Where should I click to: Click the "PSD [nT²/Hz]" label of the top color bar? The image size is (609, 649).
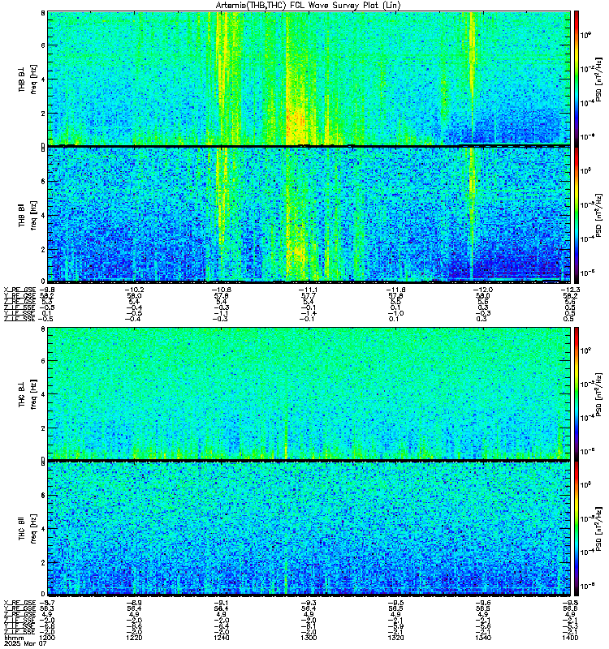click(598, 79)
